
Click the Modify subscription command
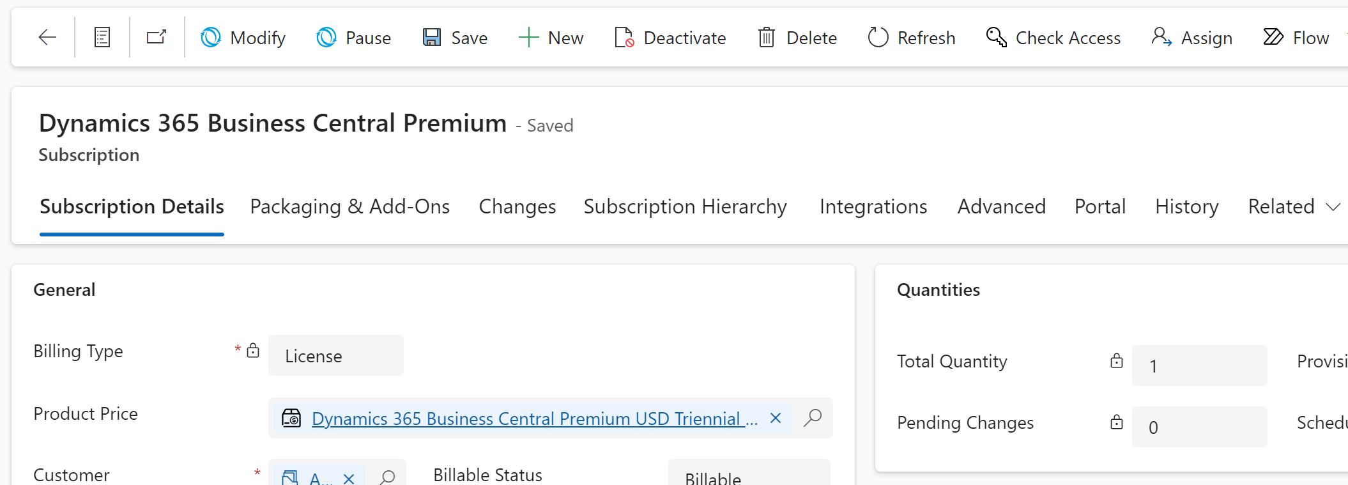point(243,38)
